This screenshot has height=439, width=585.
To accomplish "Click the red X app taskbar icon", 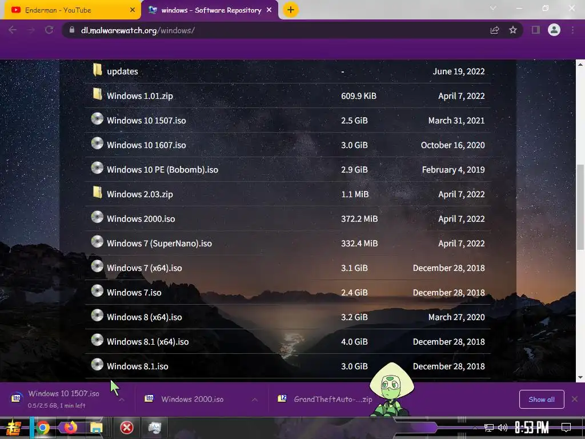I will pyautogui.click(x=126, y=428).
